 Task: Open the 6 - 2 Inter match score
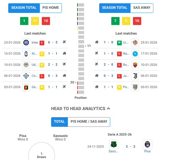[53, 43]
